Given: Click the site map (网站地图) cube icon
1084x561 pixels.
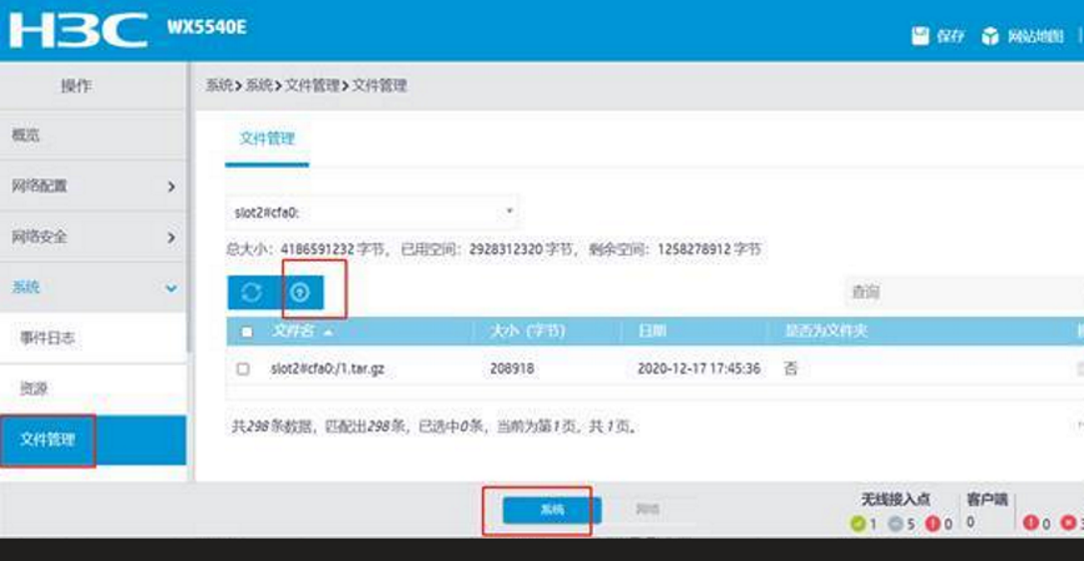Looking at the screenshot, I should [x=989, y=36].
